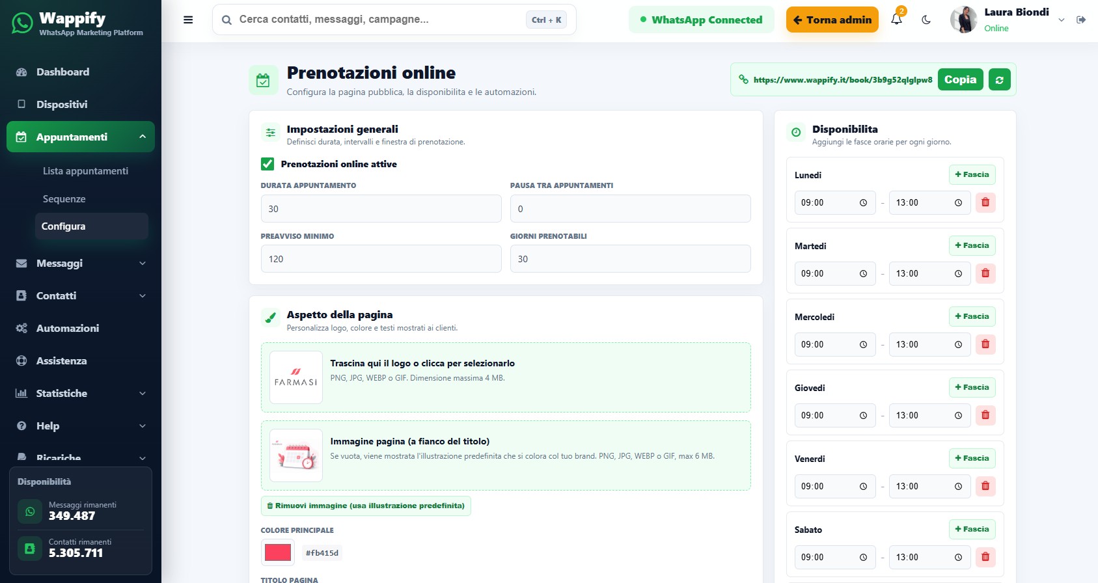
Task: Delete Venerdi time slot
Action: [x=985, y=486]
